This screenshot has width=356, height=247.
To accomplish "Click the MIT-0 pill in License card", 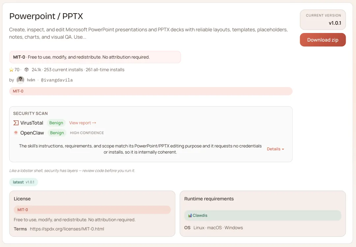I will [x=92, y=210].
